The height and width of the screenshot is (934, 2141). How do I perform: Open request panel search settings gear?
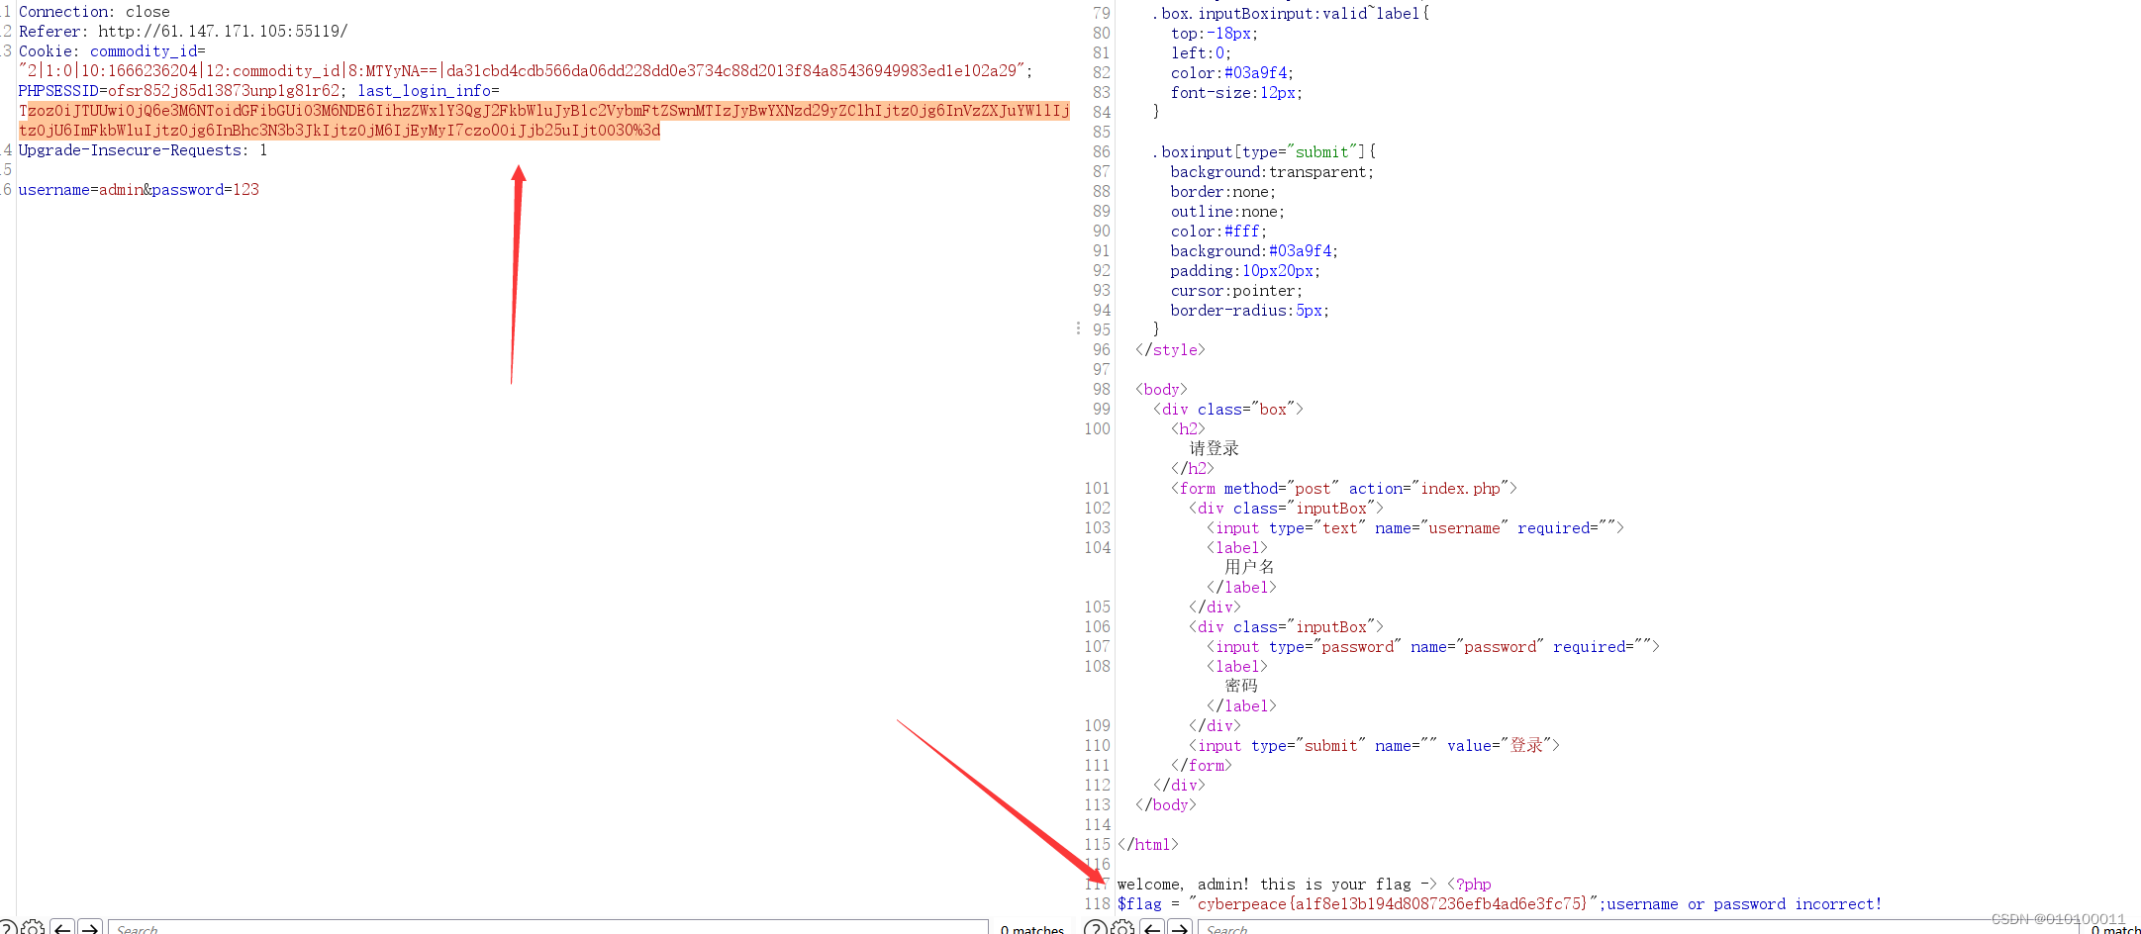(33, 928)
